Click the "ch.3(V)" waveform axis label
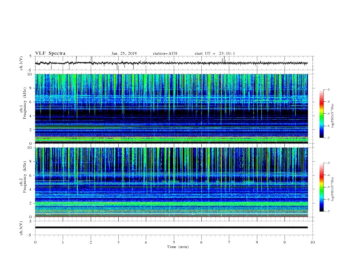352x272 pixels. (21, 228)
